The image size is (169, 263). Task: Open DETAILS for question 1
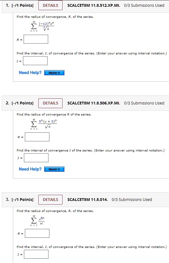pos(50,5)
